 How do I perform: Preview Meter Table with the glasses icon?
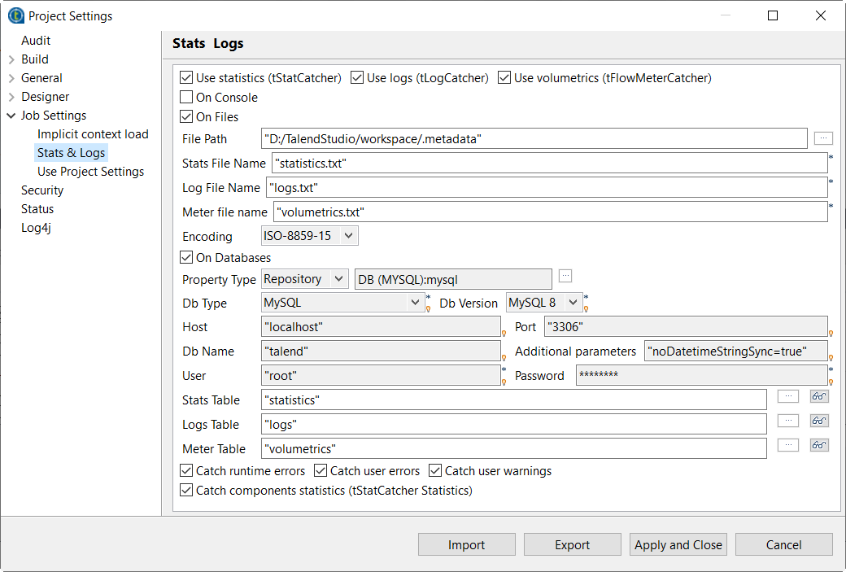(x=819, y=445)
